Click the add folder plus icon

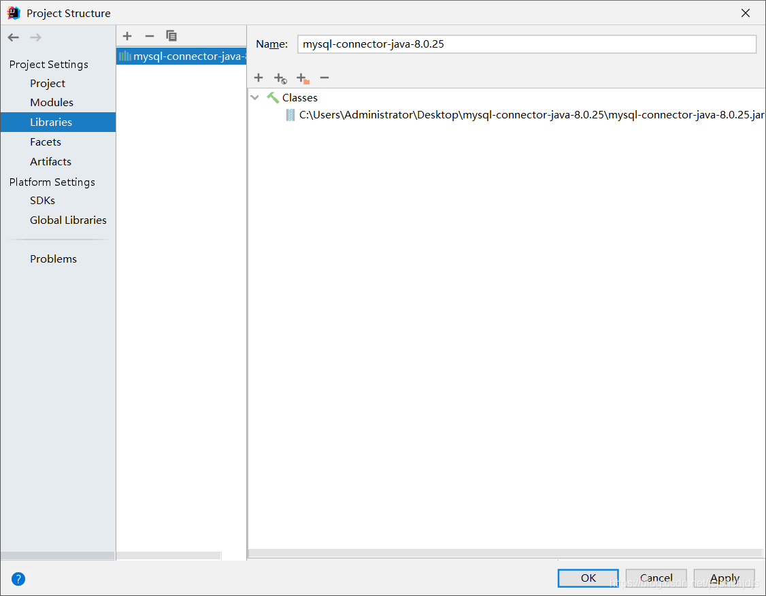click(302, 78)
